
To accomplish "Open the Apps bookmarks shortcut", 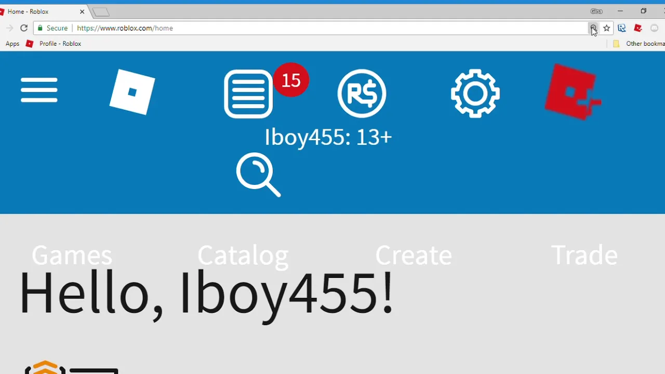I will (12, 44).
